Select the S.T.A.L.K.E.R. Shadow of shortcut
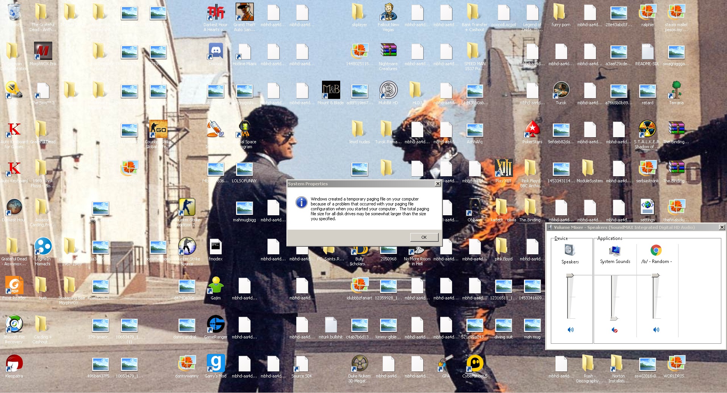This screenshot has height=393, width=727. pyautogui.click(x=647, y=129)
